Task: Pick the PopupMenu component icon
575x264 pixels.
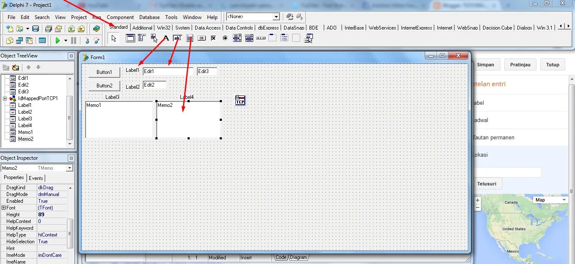Action: (154, 38)
